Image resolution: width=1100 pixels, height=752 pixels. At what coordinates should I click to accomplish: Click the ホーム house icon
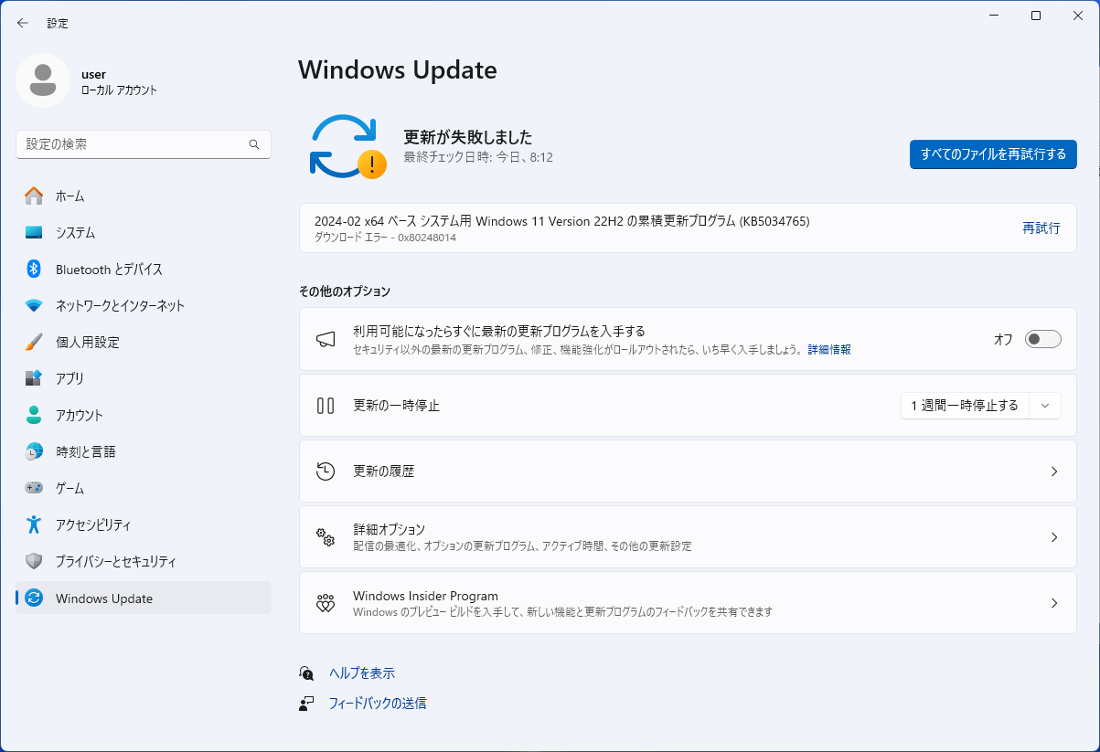34,196
